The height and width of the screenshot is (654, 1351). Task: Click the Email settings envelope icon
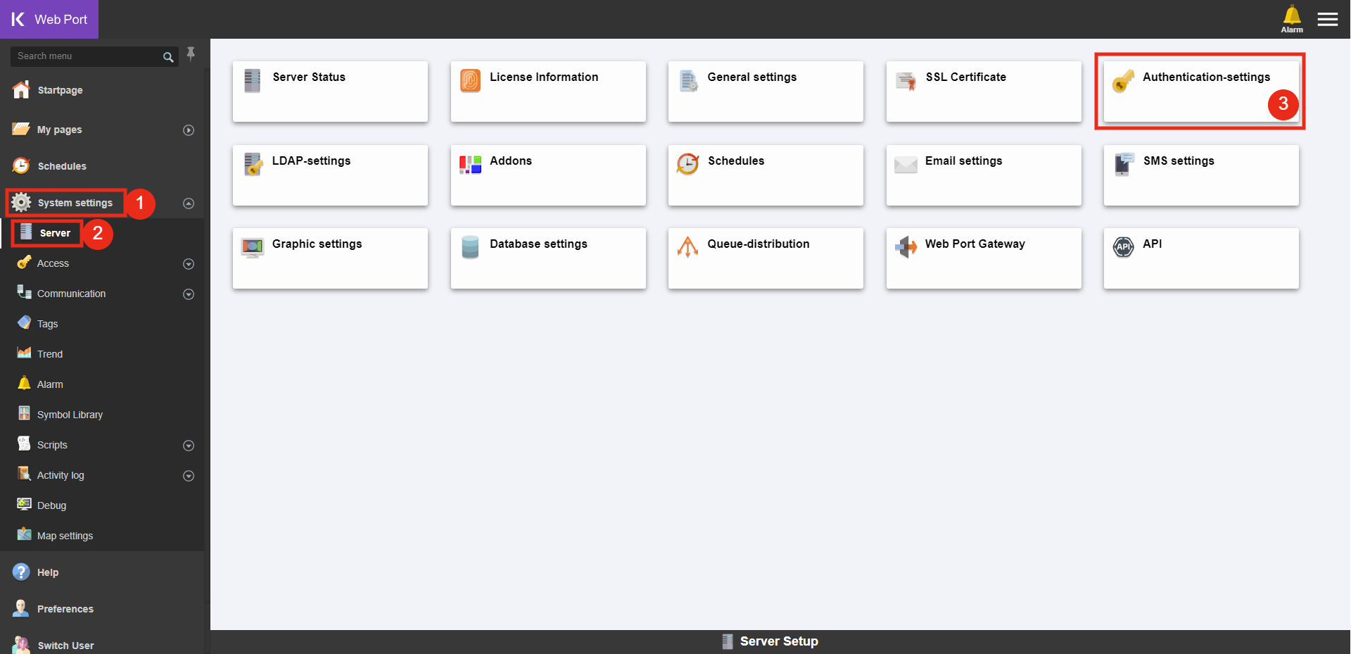pyautogui.click(x=906, y=165)
